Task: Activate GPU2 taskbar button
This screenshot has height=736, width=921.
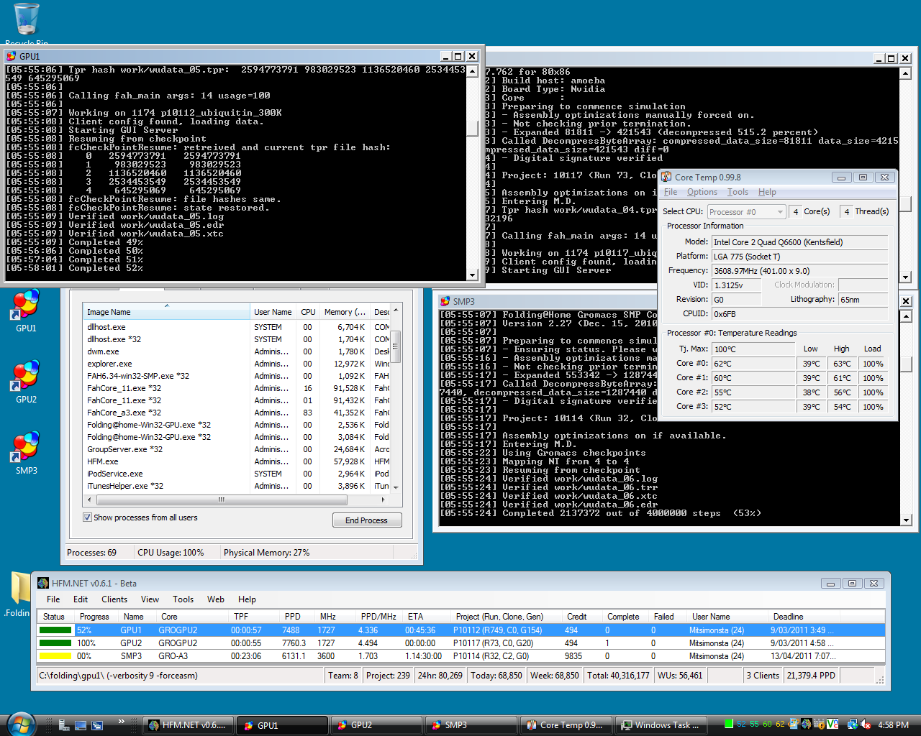Action: [377, 725]
